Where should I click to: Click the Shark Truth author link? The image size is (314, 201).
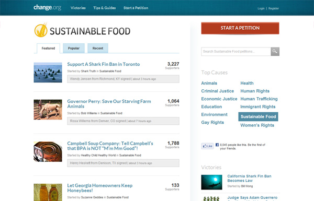pyautogui.click(x=88, y=71)
